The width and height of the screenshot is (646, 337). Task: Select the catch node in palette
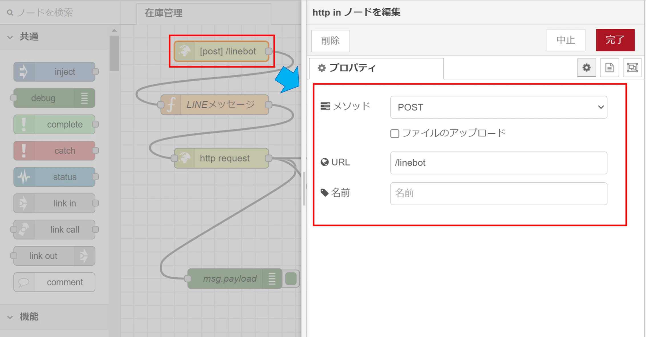[x=54, y=150]
